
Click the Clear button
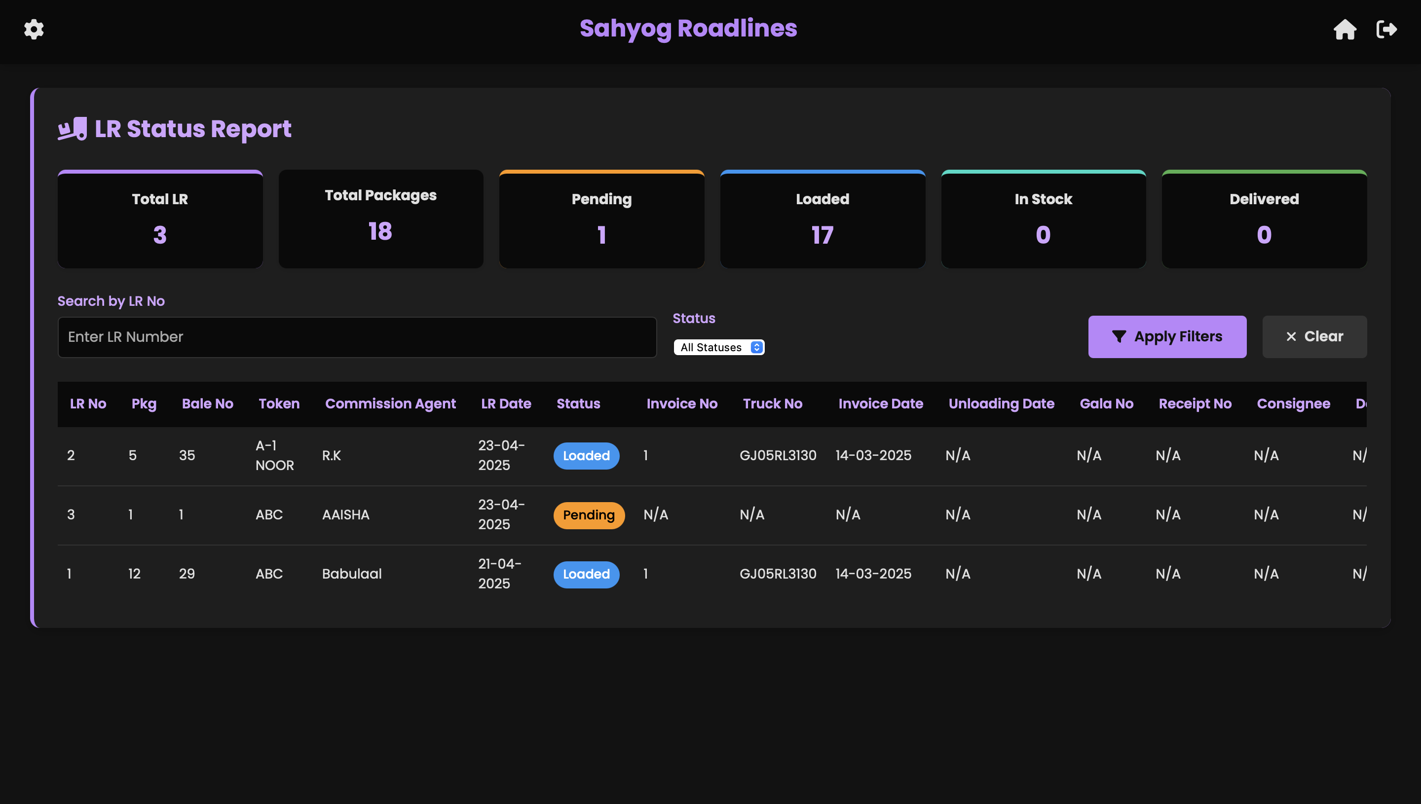(1314, 337)
